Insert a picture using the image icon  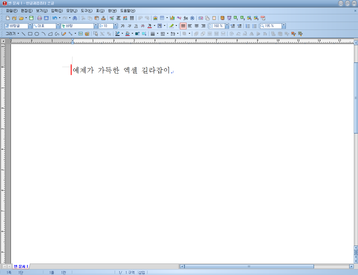click(x=155, y=18)
